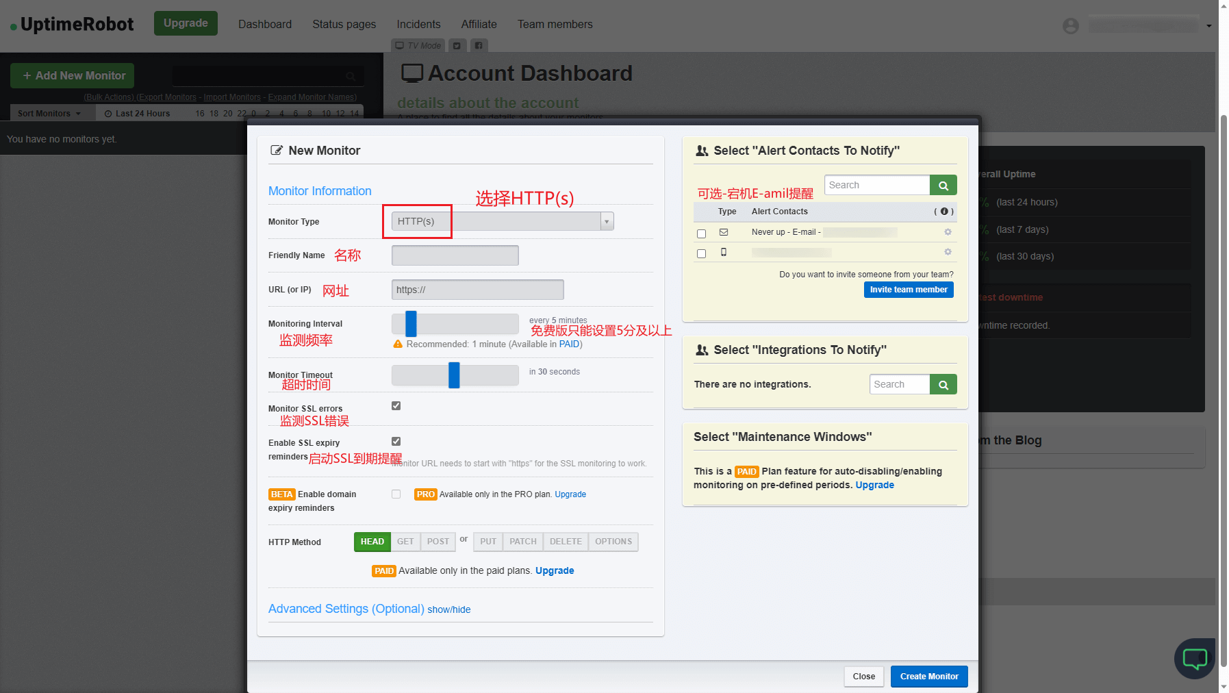
Task: Click the Invite team member button
Action: click(908, 290)
